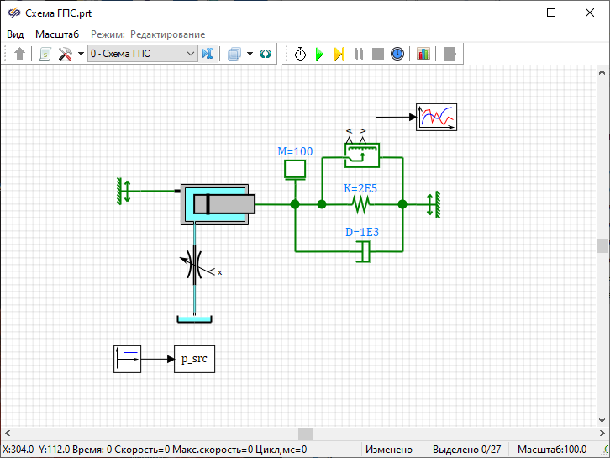Click the up-arrow go to parent level icon
Viewport: 610px width, 458px height.
[20, 54]
